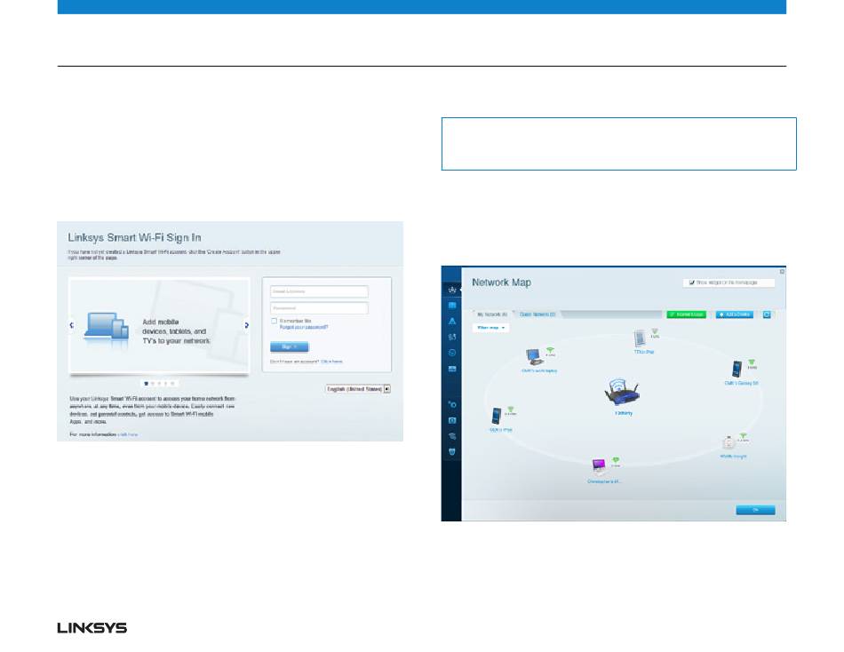This screenshot has width=844, height=652.
Task: Select the purple-screen laptop device
Action: tap(599, 466)
